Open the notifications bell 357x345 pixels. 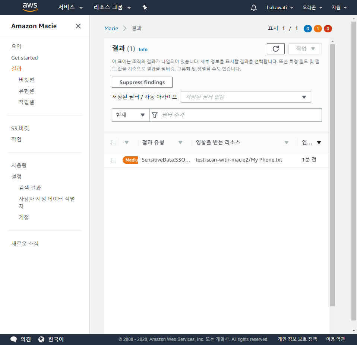tap(254, 7)
